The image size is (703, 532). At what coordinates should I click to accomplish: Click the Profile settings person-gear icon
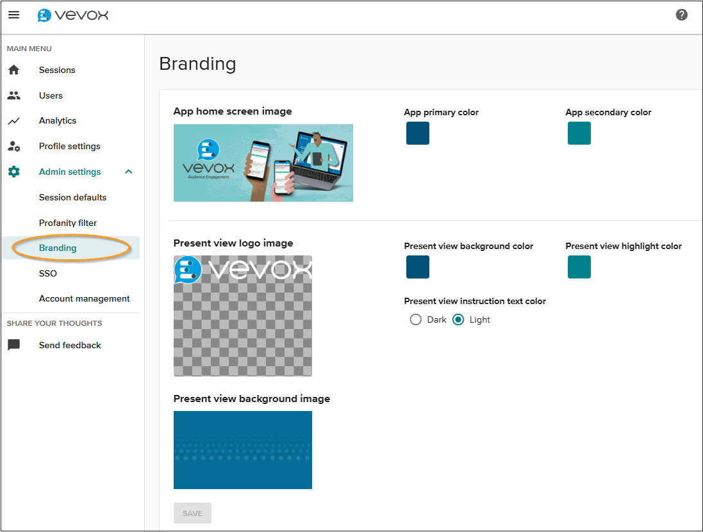click(x=14, y=146)
